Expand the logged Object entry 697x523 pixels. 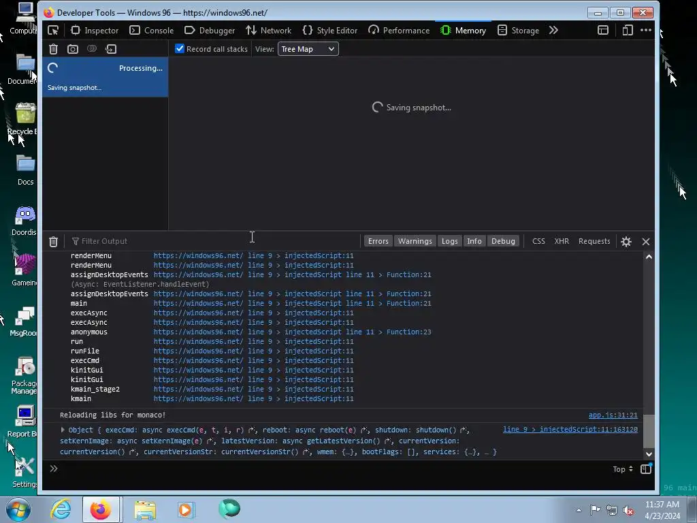point(63,430)
